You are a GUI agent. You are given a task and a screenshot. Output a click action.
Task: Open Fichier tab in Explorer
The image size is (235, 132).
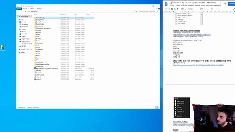click(19, 9)
